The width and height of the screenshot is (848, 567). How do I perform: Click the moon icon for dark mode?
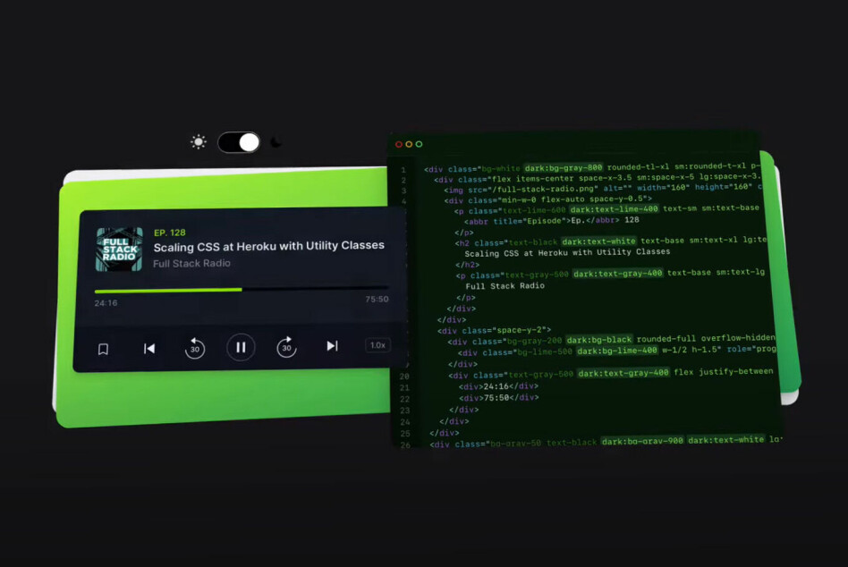point(276,142)
